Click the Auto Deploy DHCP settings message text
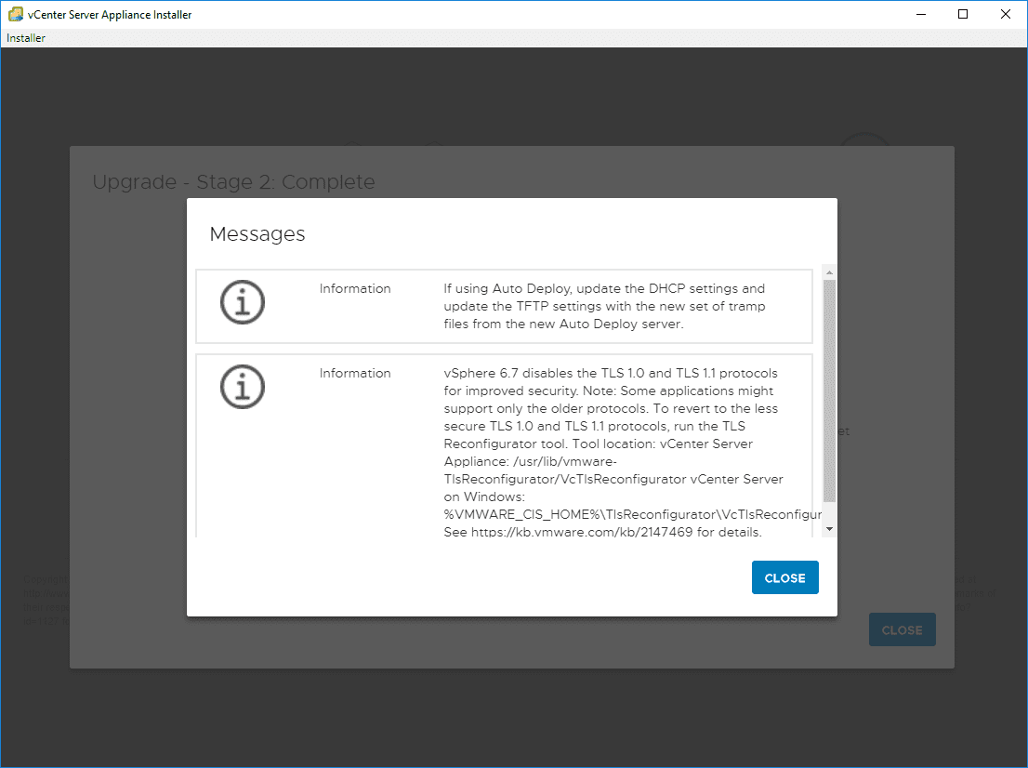 coord(604,306)
